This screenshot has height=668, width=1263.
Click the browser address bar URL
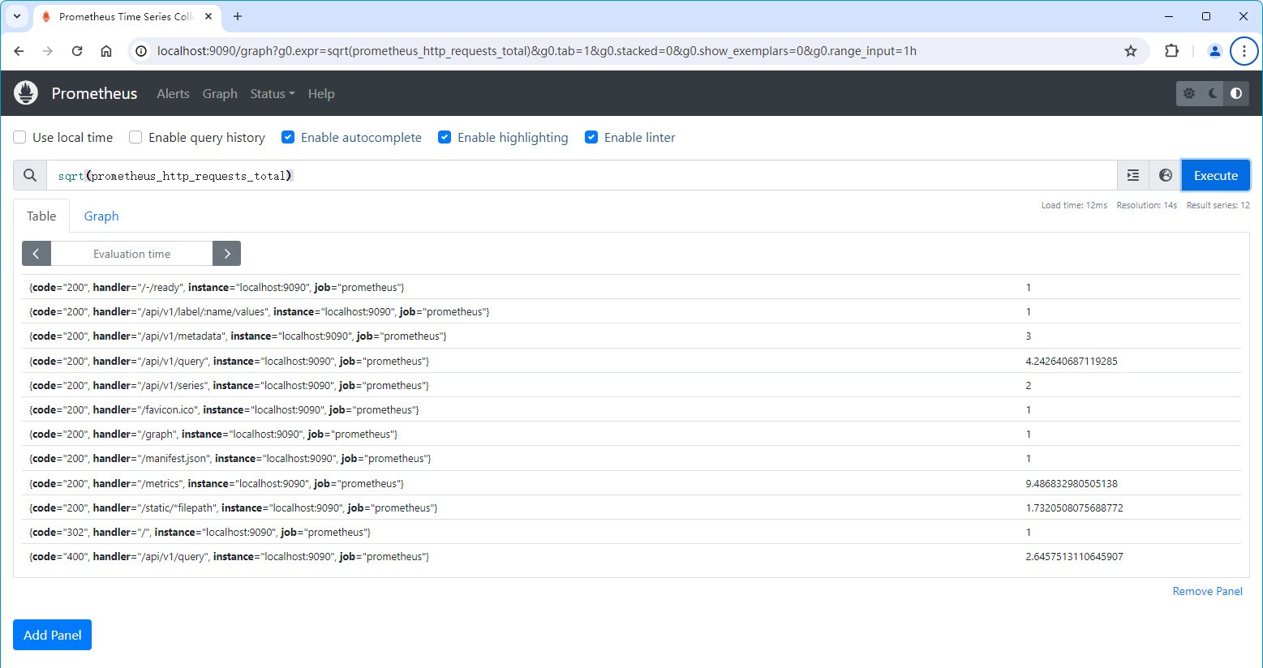pos(536,51)
